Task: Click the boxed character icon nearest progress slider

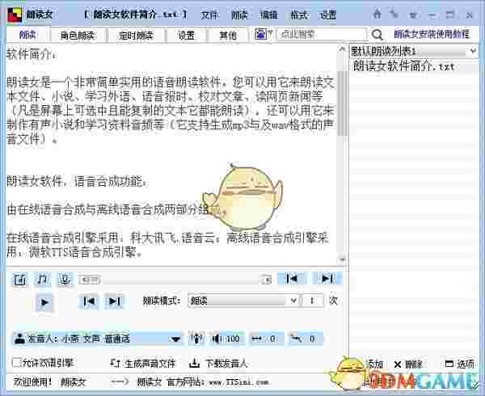Action: pos(65,280)
